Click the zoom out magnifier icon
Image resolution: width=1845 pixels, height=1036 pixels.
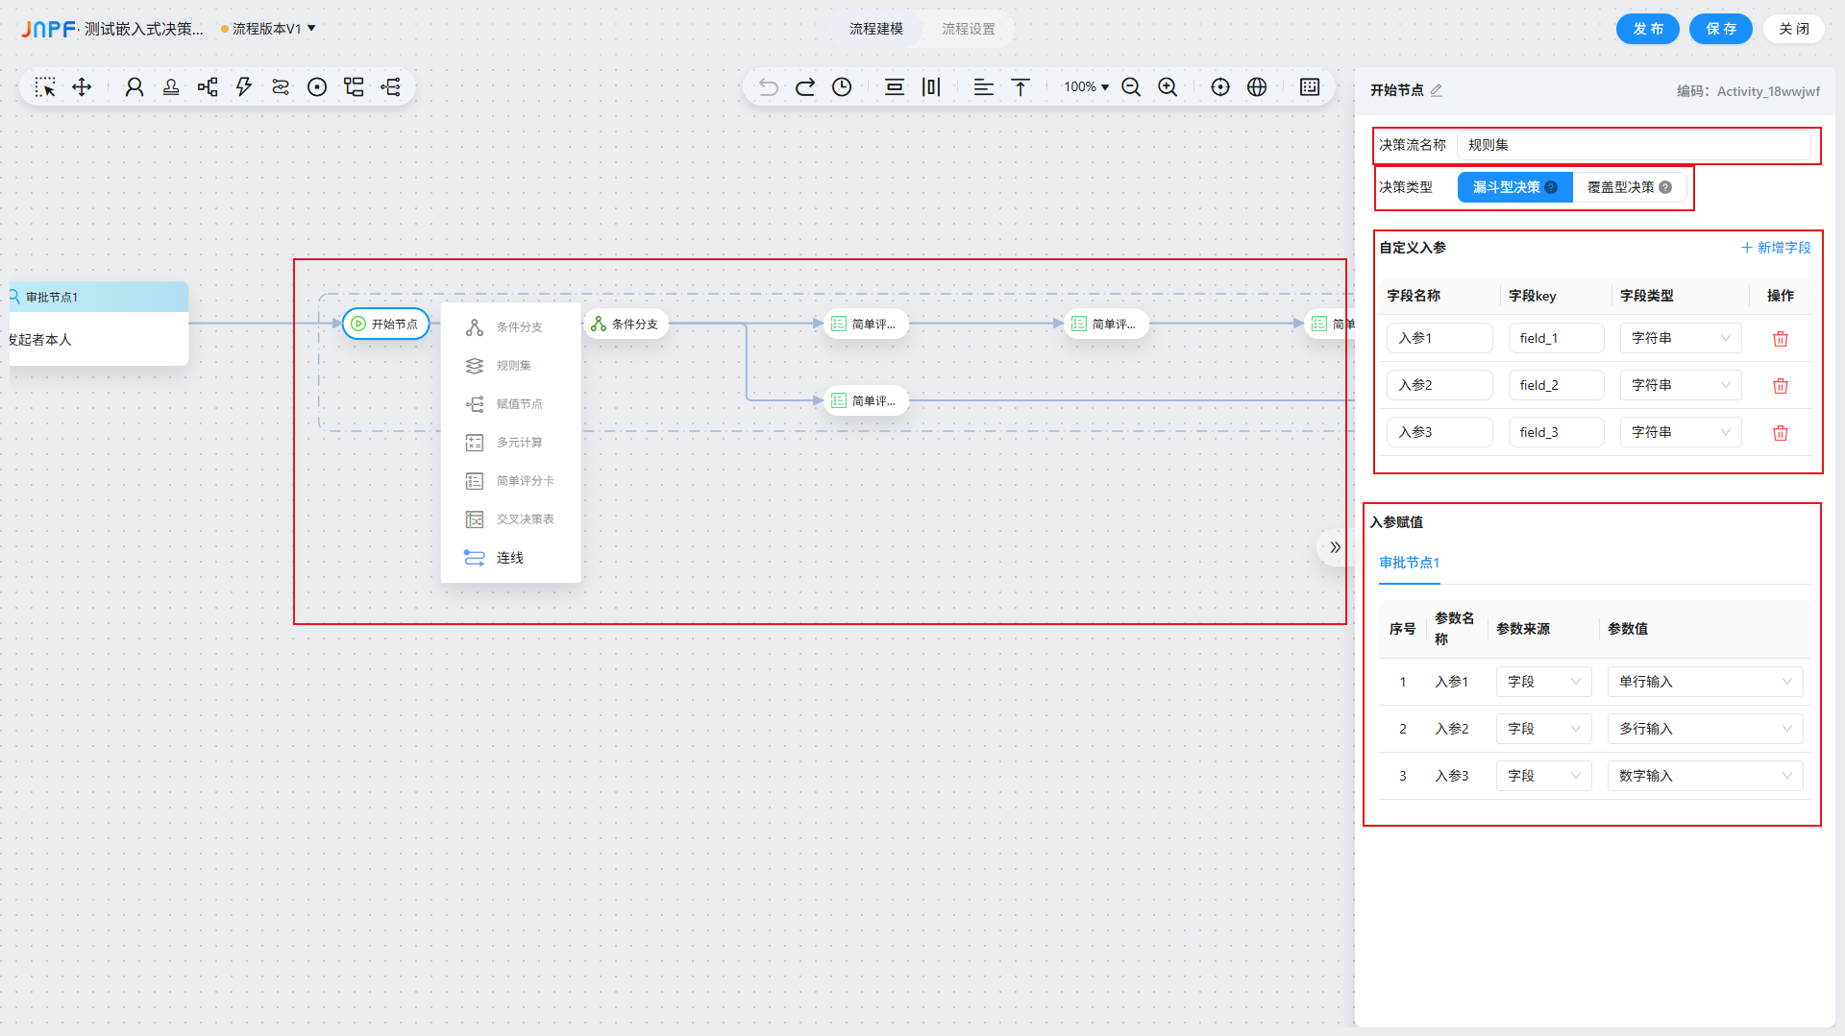pos(1131,87)
